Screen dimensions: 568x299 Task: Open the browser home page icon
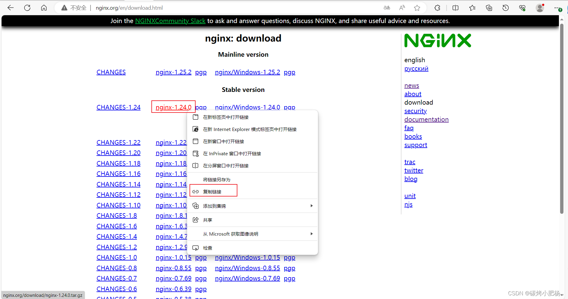[x=44, y=8]
